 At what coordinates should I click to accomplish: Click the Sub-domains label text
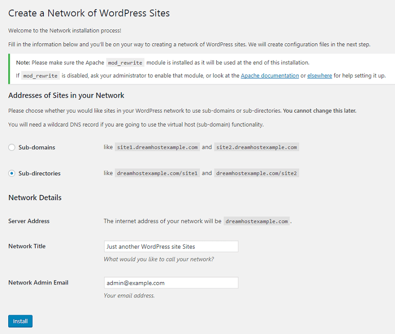pyautogui.click(x=37, y=147)
